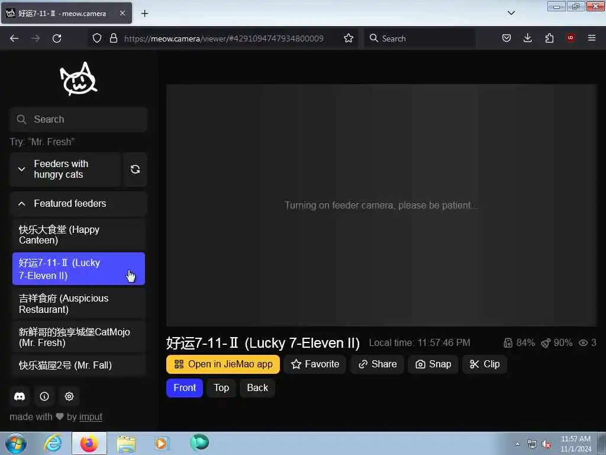Image resolution: width=606 pixels, height=455 pixels.
Task: Expand Feeders with hungry cats section
Action: tap(66, 169)
